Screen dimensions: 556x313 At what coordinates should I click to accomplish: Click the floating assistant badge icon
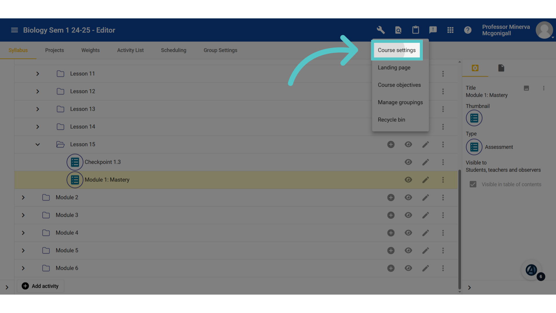[x=532, y=270]
